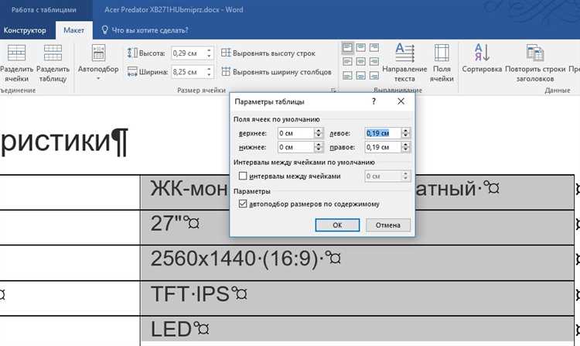Click Выровнять ширину столбцов icon

click(x=275, y=72)
